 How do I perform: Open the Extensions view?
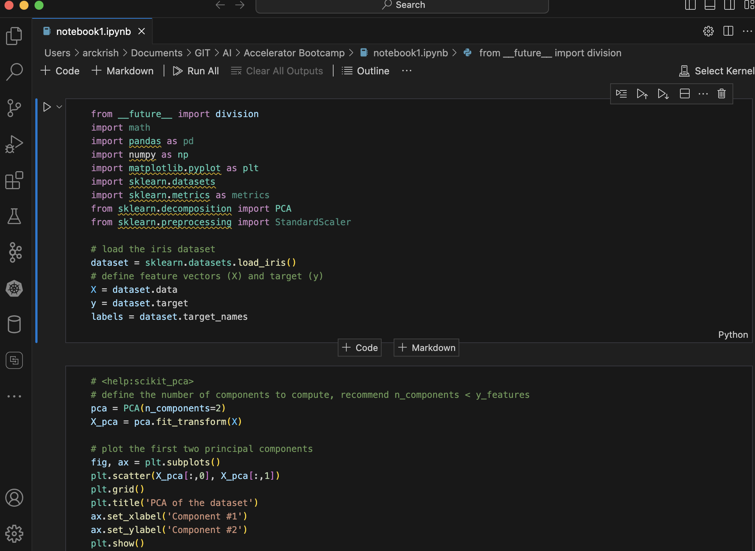point(14,180)
